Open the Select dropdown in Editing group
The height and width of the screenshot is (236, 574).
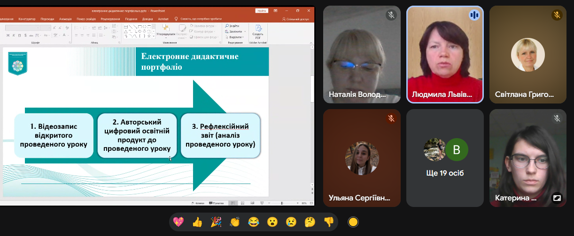[x=235, y=37]
